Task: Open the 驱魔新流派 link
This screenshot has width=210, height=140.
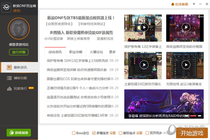Action: (105, 39)
